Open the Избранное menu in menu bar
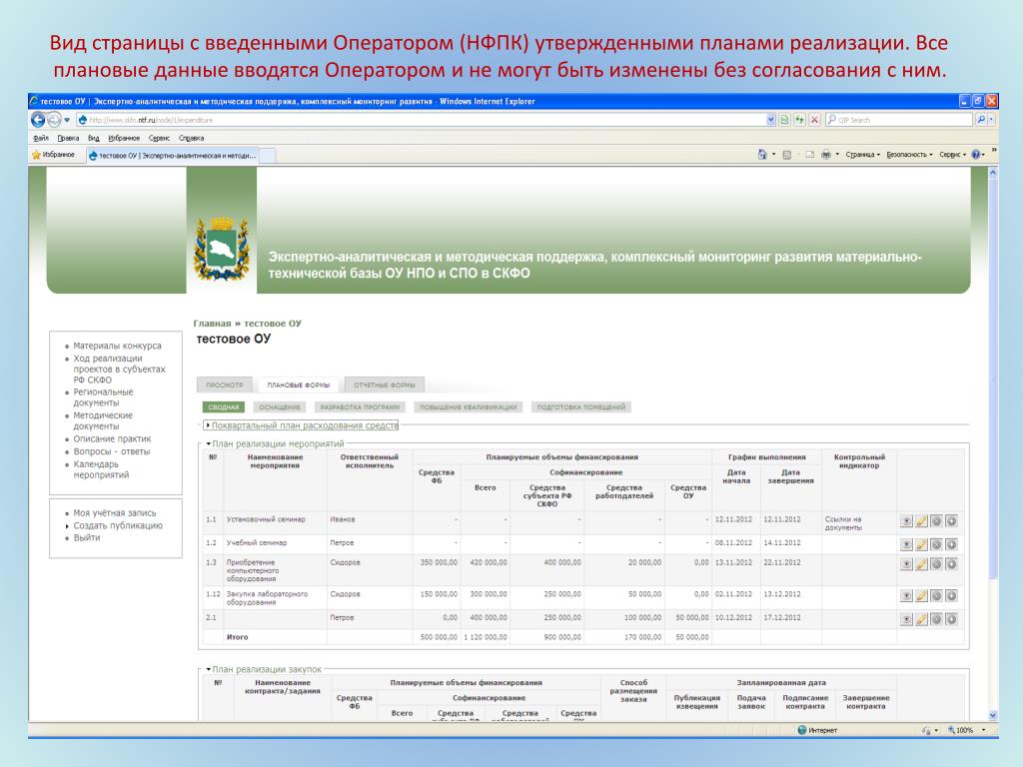The width and height of the screenshot is (1023, 767). click(x=124, y=138)
